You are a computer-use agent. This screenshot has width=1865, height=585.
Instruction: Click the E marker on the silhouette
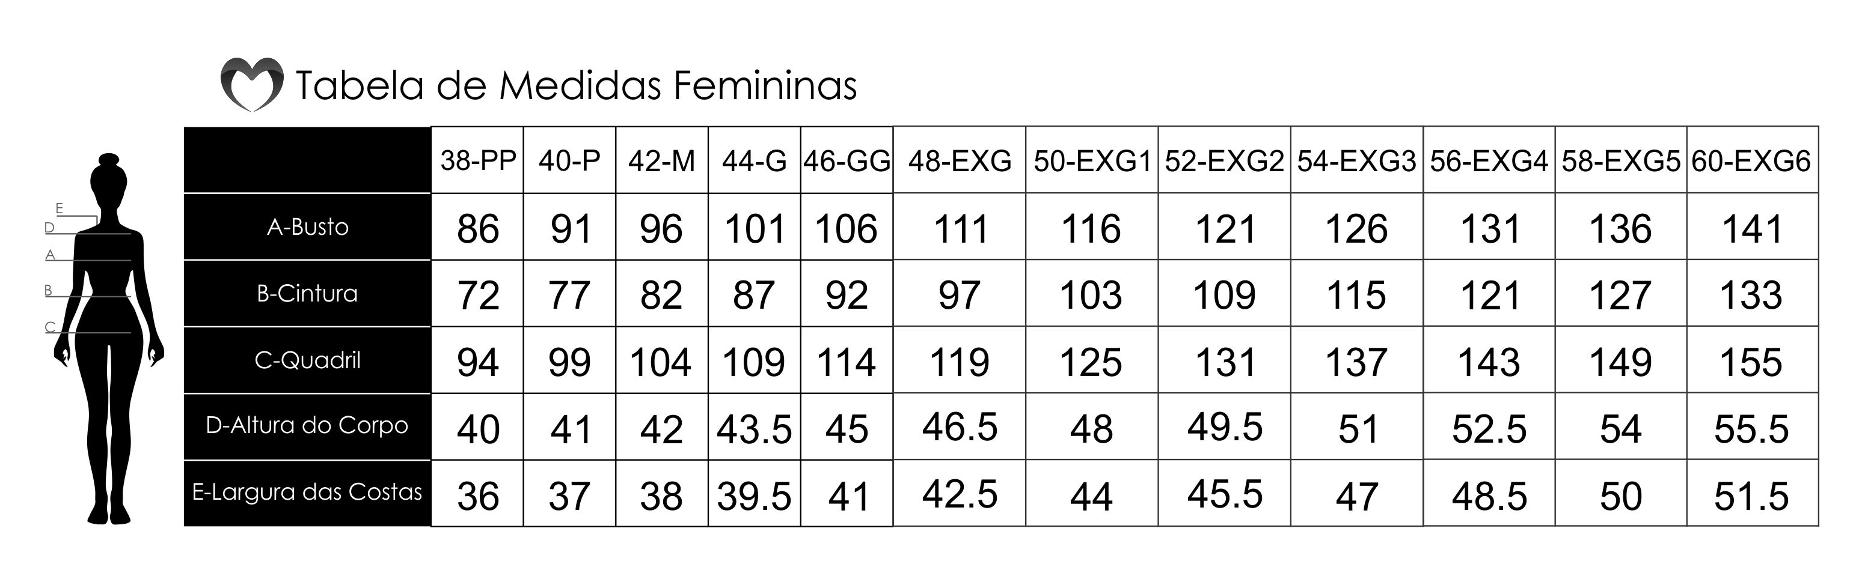coord(60,209)
